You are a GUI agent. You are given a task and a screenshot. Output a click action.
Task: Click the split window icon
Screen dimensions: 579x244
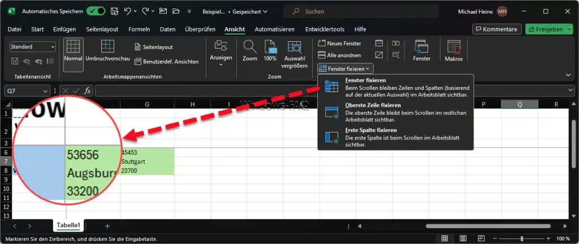click(x=379, y=43)
